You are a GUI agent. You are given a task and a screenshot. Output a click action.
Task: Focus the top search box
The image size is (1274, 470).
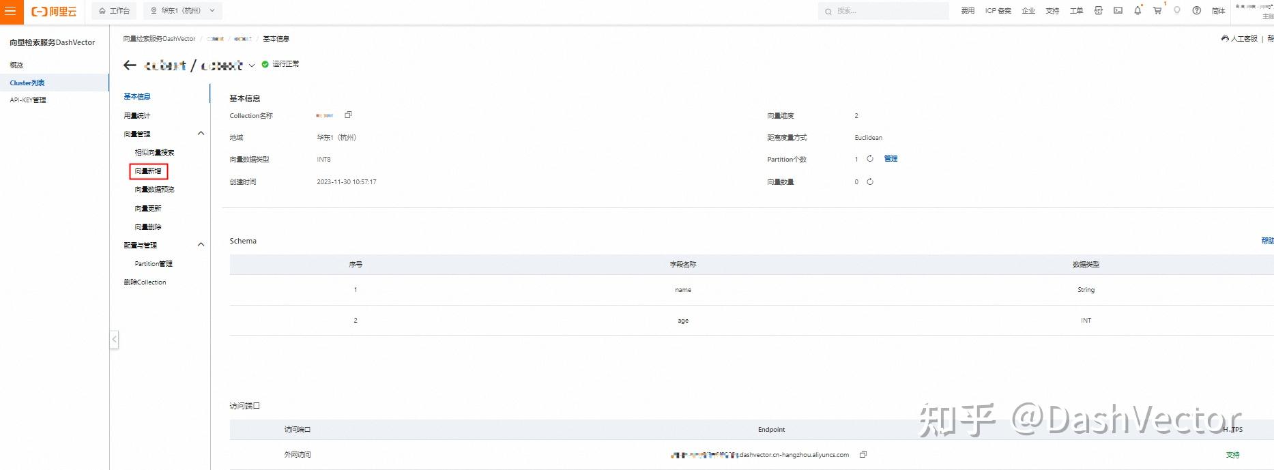pyautogui.click(x=883, y=11)
